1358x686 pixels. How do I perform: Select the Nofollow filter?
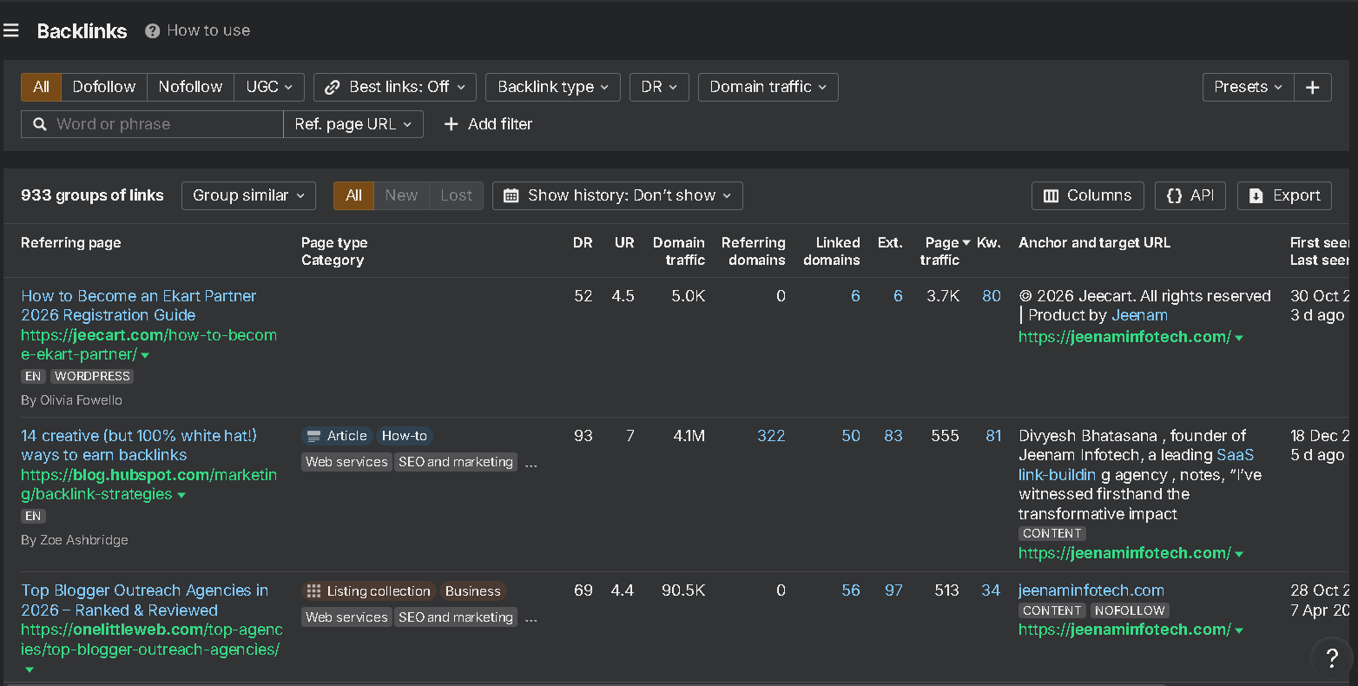tap(190, 87)
